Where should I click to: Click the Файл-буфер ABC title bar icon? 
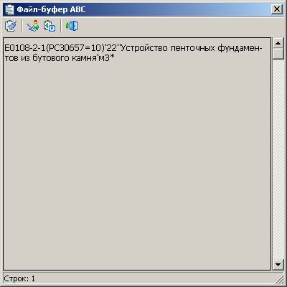click(10, 9)
